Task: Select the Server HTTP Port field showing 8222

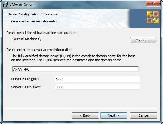Action: coord(97,79)
